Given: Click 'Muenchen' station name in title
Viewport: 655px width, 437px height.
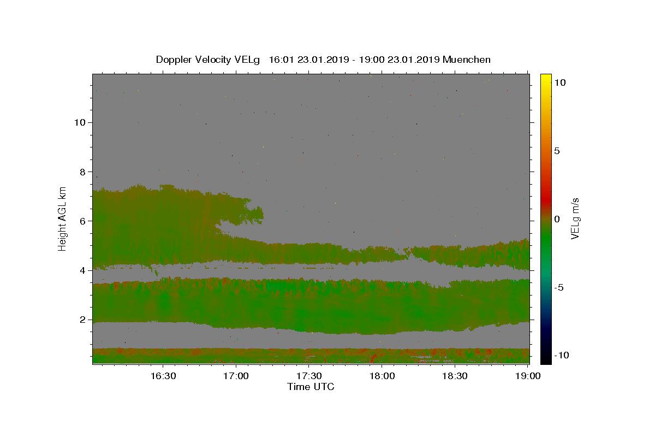Looking at the screenshot, I should tap(467, 60).
